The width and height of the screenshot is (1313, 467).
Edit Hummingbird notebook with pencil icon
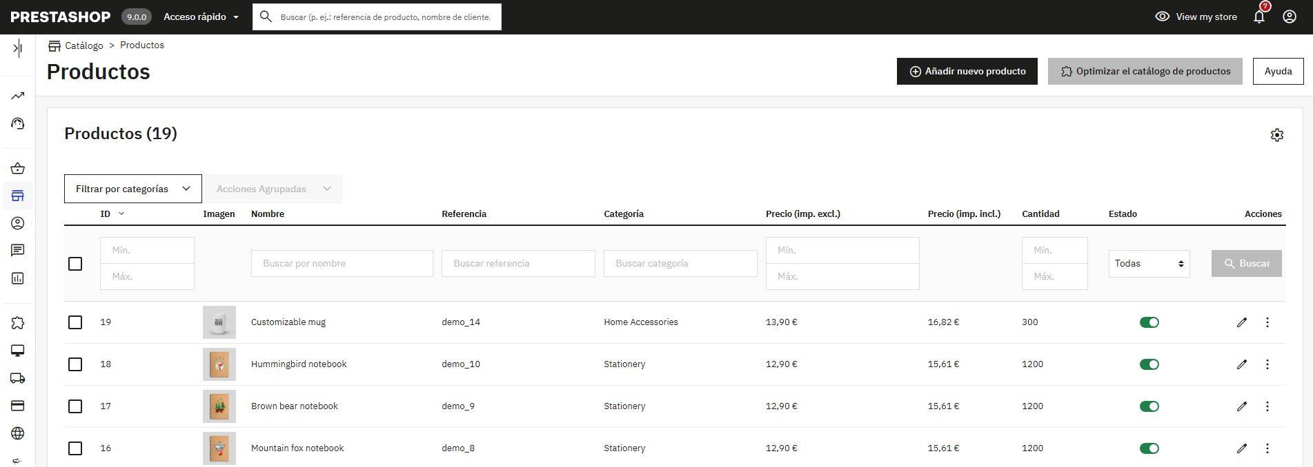tap(1242, 364)
